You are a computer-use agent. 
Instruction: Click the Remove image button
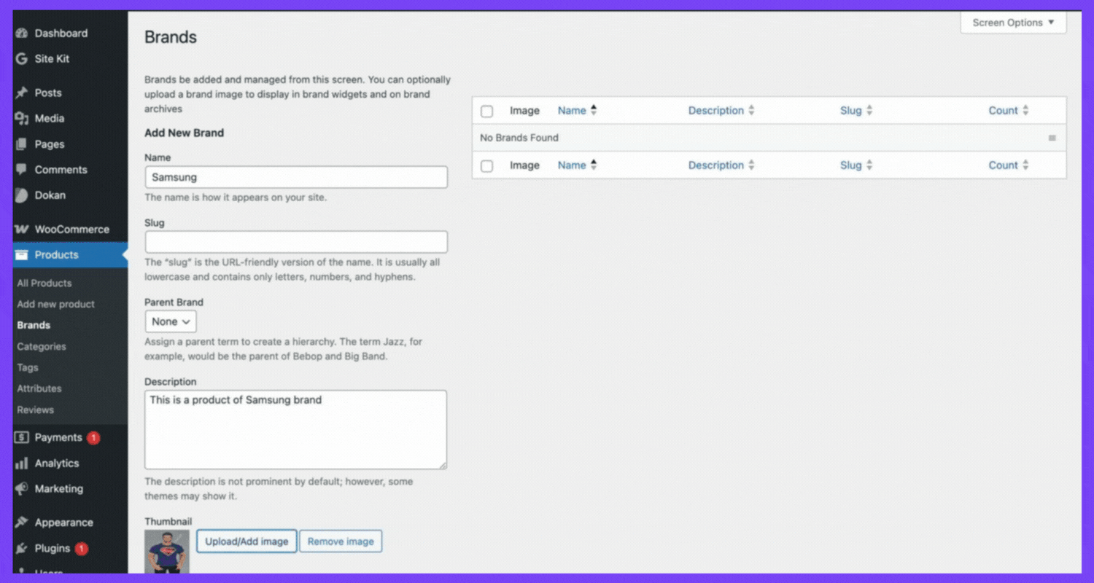point(341,541)
